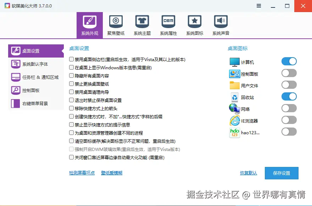Enable the hao123 desktop icon switch
The image size is (312, 206).
289,132
